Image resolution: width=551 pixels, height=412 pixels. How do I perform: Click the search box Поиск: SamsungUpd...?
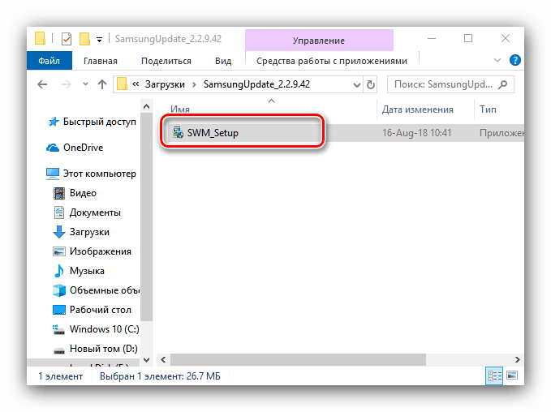click(450, 84)
